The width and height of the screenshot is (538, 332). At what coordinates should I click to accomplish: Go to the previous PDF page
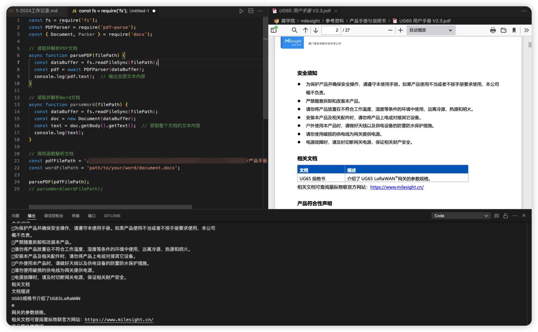(x=306, y=30)
